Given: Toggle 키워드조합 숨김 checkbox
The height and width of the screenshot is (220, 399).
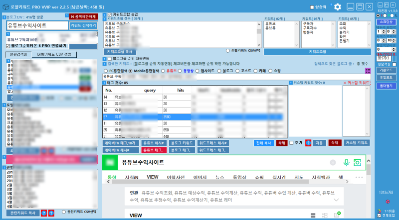Looking at the screenshot, I should point(109,15).
